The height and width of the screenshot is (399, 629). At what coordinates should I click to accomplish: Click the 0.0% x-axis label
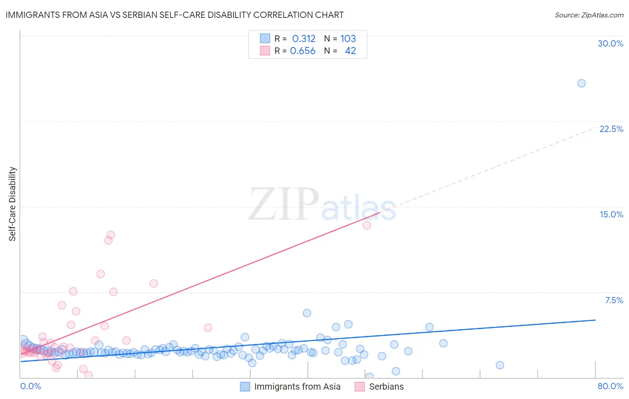[30, 386]
